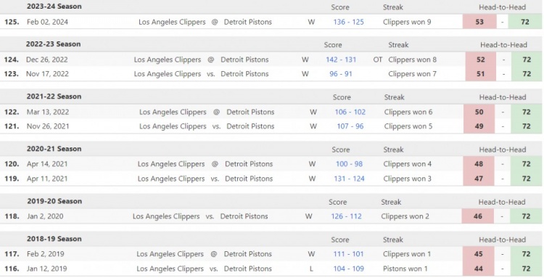Click the Feb 2, 2019 game date
Image resolution: width=544 pixels, height=278 pixels.
[x=46, y=254]
